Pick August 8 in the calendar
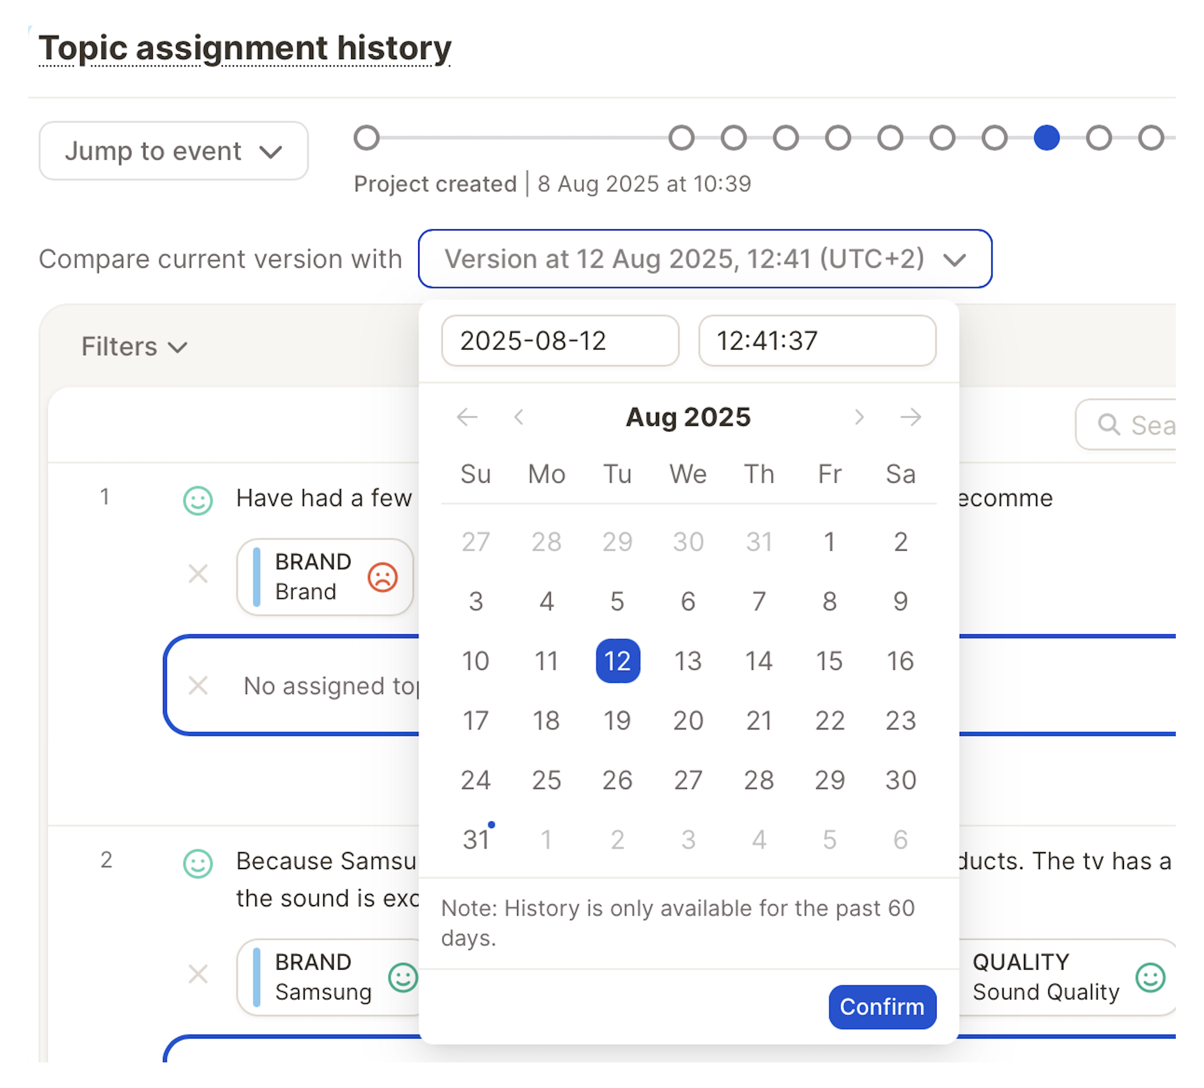 [x=829, y=601]
